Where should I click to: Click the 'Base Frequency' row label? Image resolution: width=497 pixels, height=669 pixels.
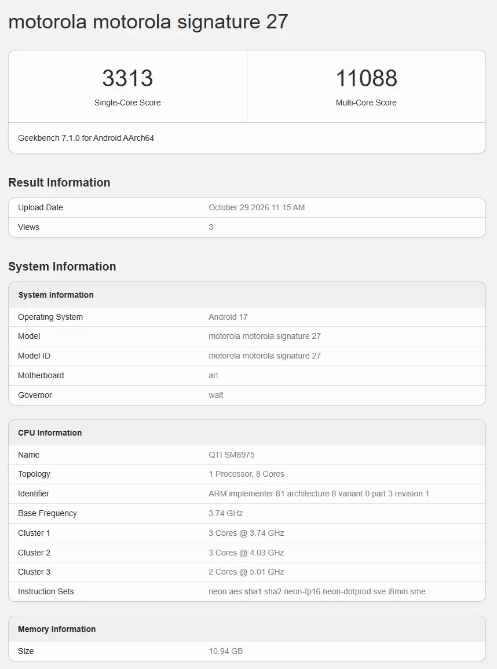coord(47,513)
